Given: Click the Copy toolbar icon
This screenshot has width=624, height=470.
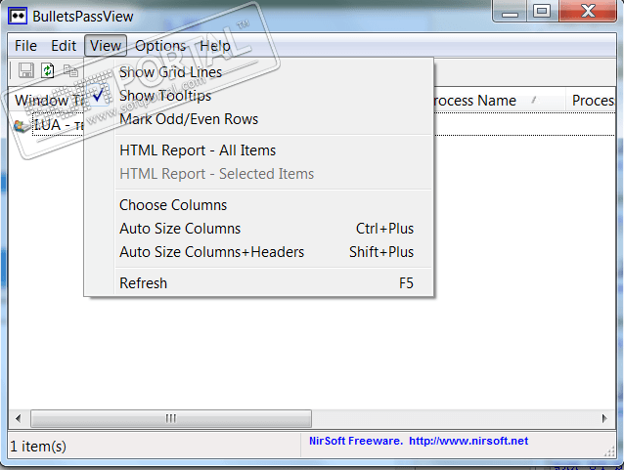Looking at the screenshot, I should [x=70, y=70].
